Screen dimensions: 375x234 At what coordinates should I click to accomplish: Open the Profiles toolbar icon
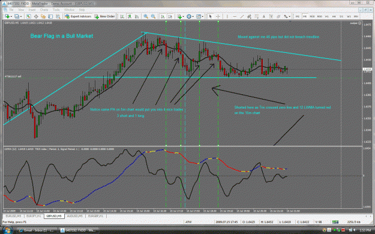(x=17, y=16)
